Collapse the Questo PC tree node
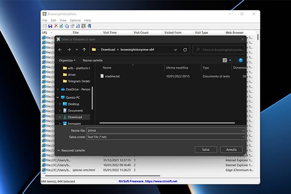 (x=58, y=97)
